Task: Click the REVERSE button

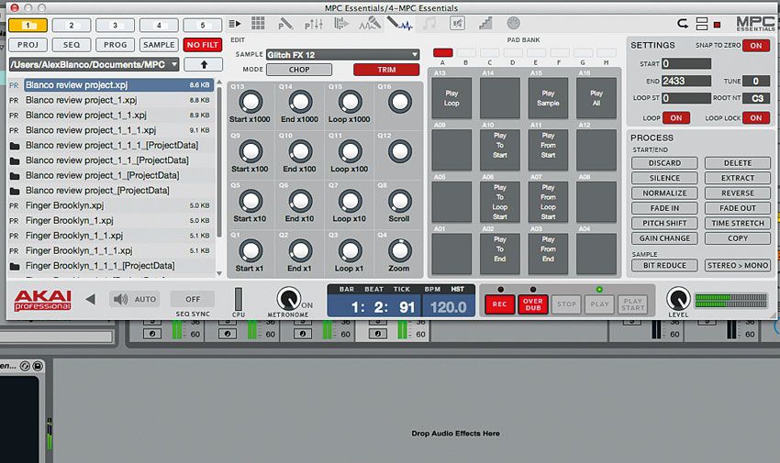Action: tap(738, 193)
